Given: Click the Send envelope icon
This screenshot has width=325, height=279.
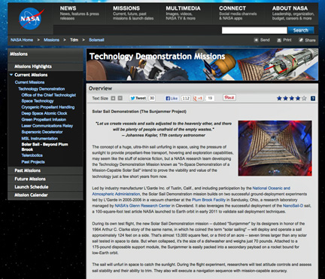Looking at the screenshot, I should [256, 40].
